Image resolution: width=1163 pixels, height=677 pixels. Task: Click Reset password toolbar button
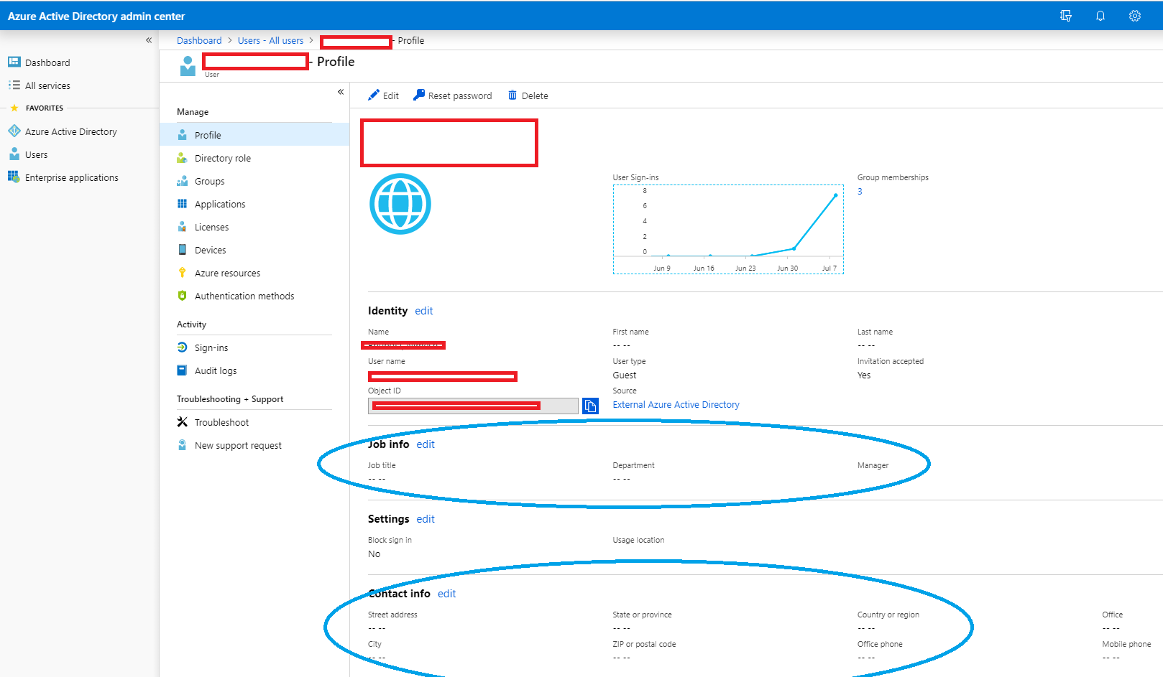coord(453,95)
